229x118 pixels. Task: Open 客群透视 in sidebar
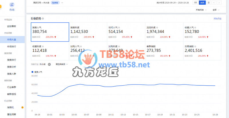[x=11, y=94]
